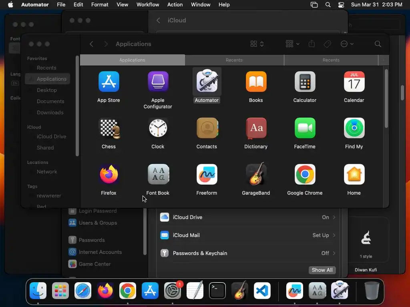Screen dimensions: 410x307
Task: Select the Automator app in Finder
Action: [207, 82]
